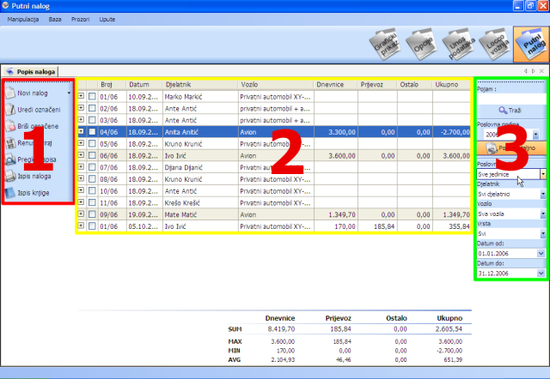Click the Popis naloga tab icon
This screenshot has width=550, height=379.
[9, 72]
